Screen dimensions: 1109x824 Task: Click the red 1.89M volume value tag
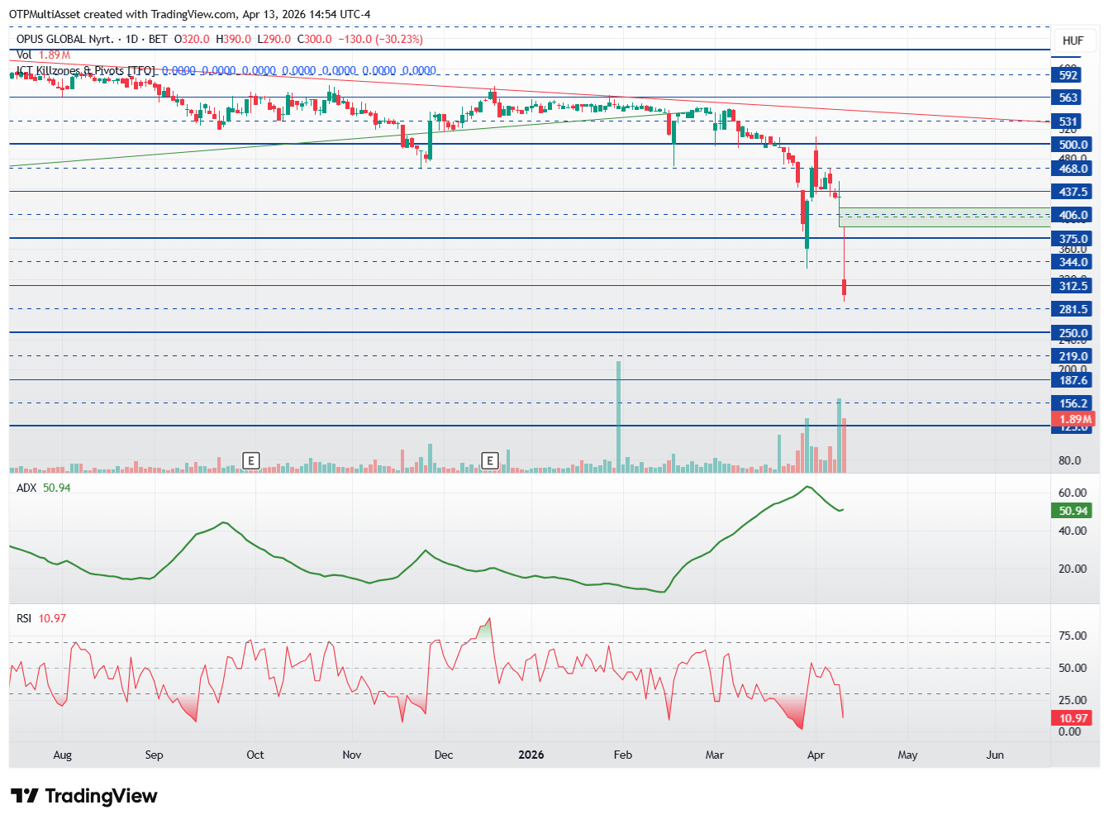click(x=1075, y=419)
